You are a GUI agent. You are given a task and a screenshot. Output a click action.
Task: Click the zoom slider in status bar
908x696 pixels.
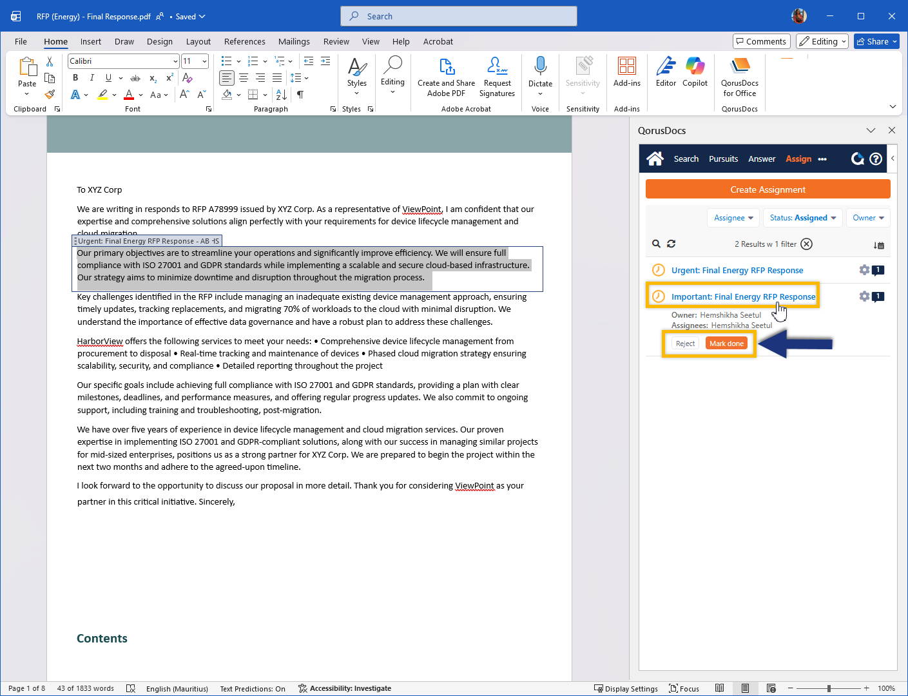[x=829, y=688]
